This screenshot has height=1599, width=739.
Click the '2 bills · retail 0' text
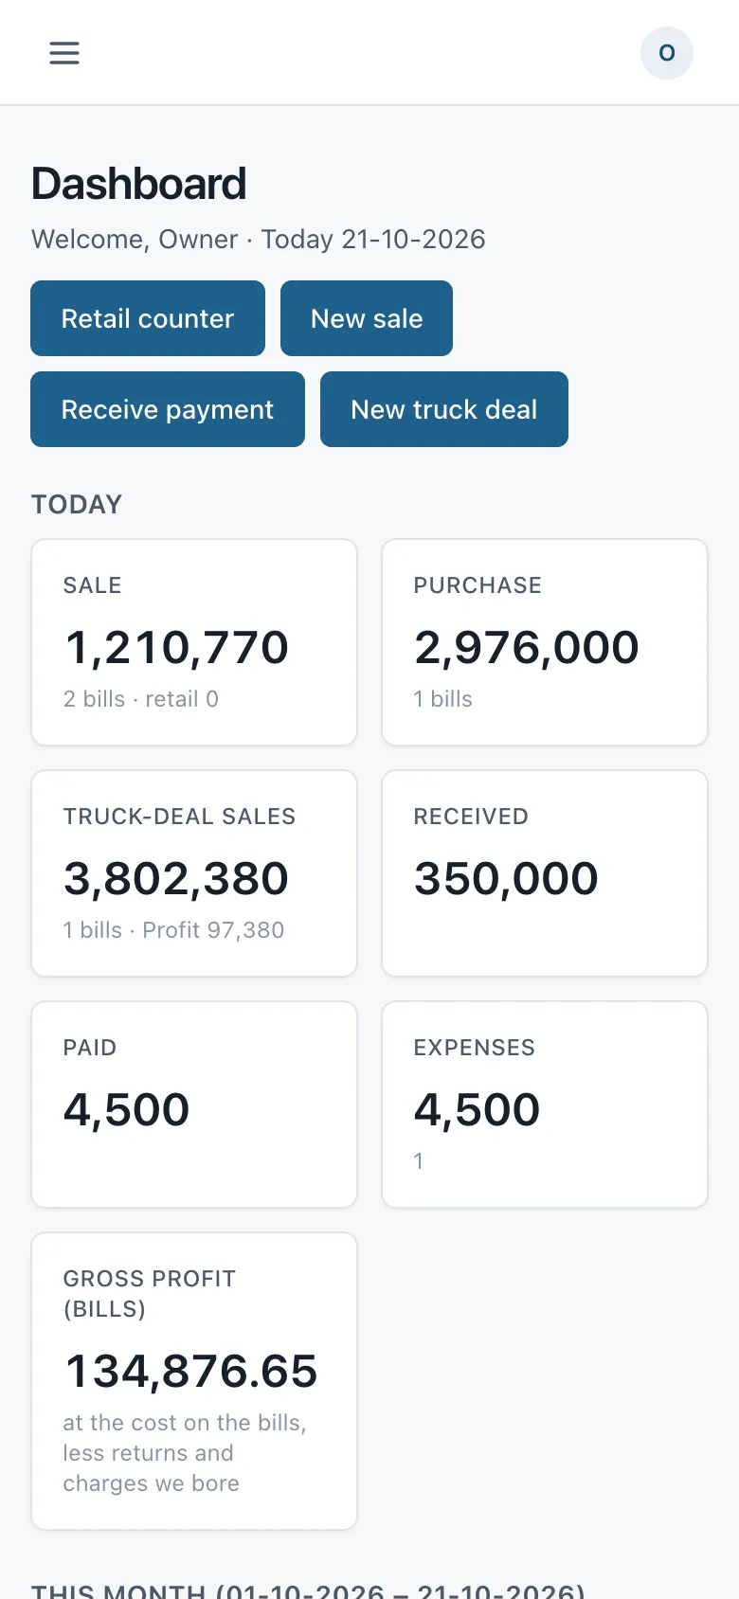coord(141,699)
